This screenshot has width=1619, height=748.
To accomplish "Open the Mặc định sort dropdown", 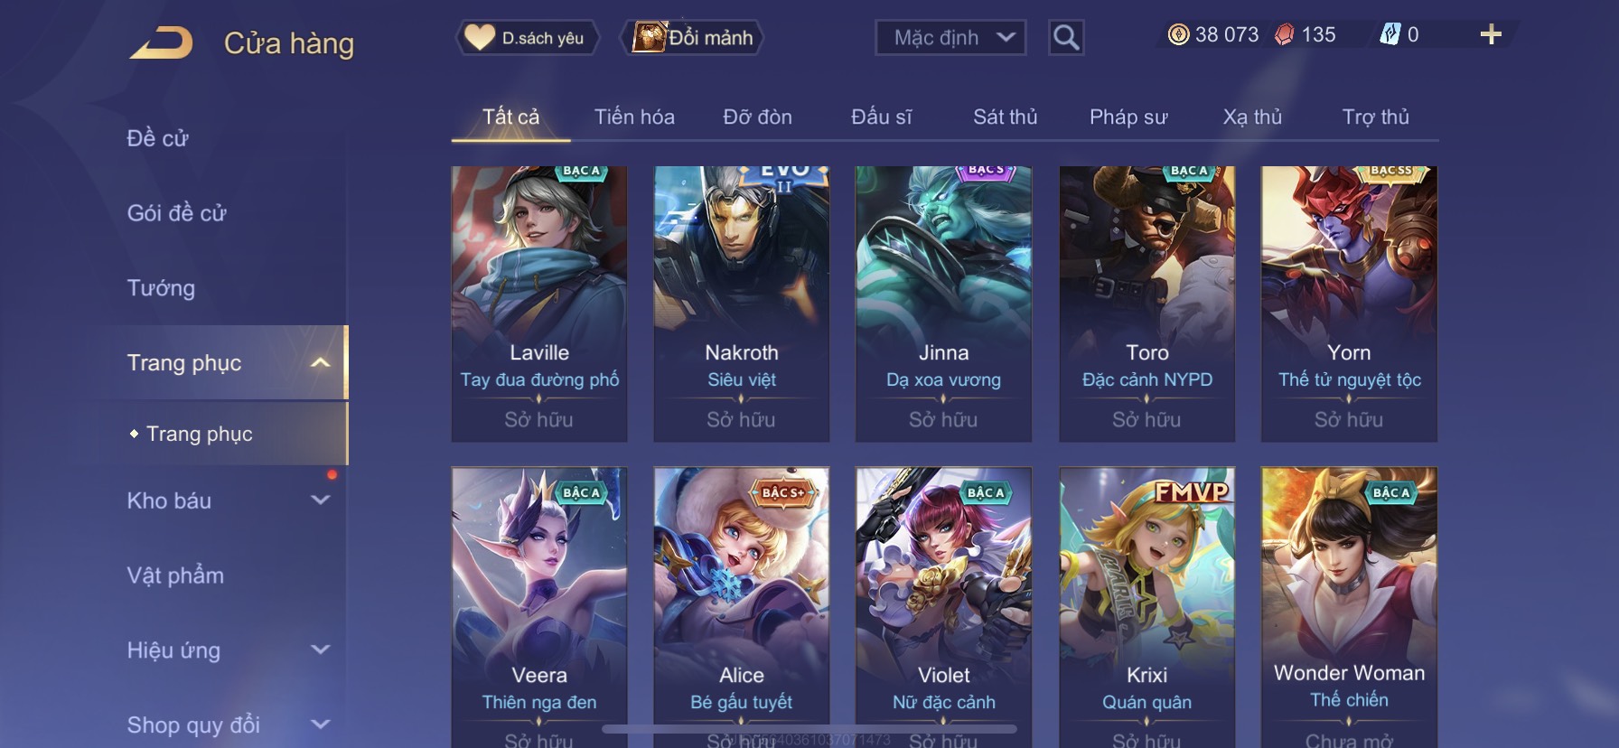I will [x=950, y=38].
